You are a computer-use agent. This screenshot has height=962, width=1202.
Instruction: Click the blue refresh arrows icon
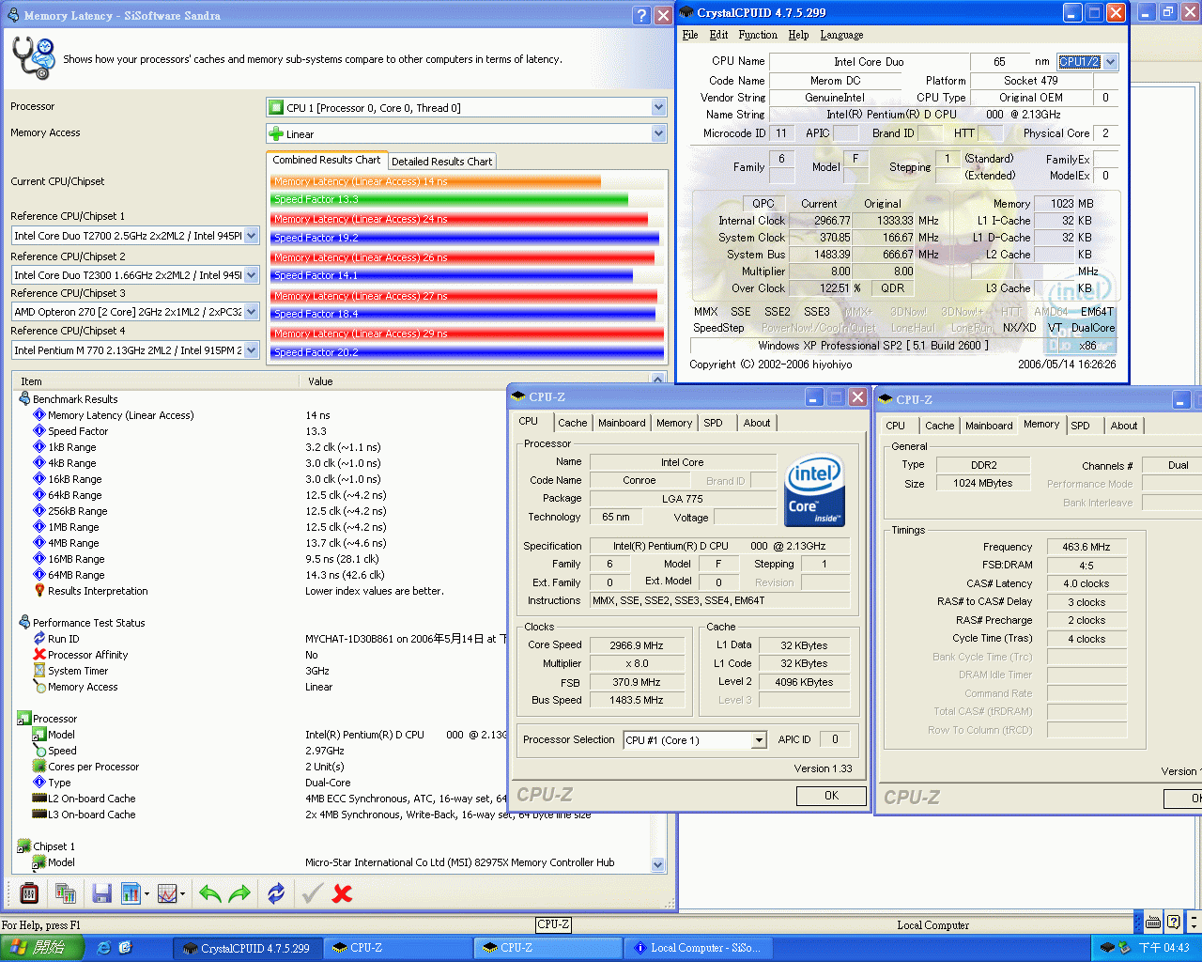click(x=276, y=893)
